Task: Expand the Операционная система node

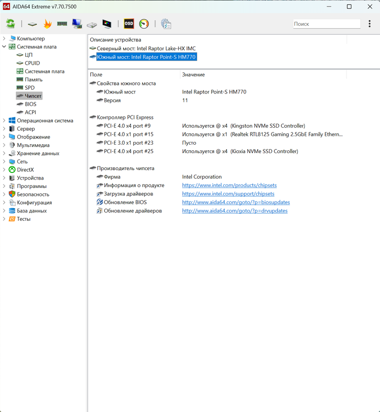Action: tap(4, 121)
